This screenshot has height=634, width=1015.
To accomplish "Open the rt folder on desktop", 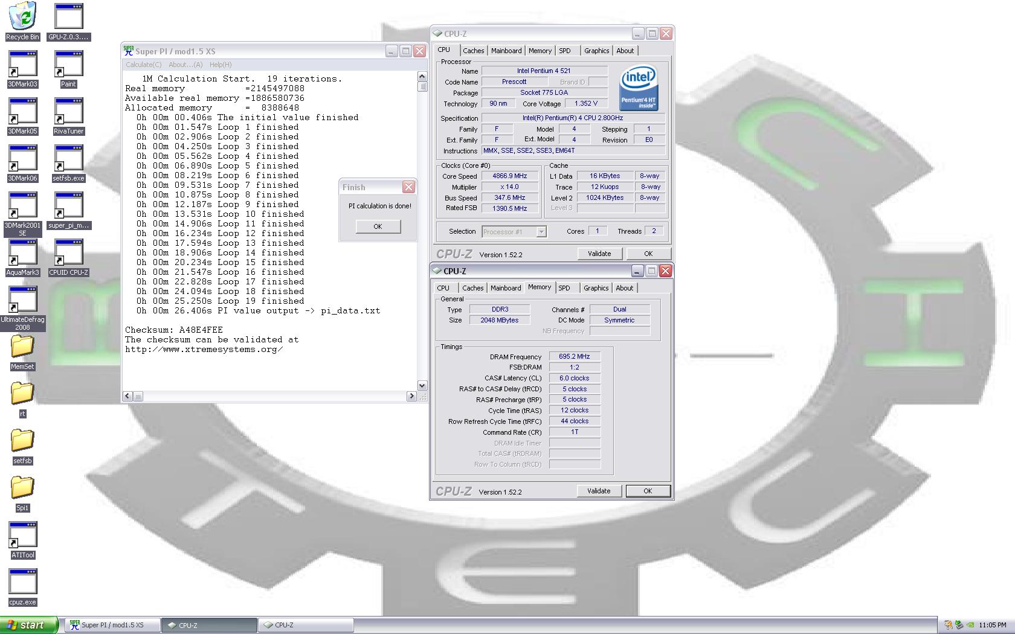I will 22,399.
